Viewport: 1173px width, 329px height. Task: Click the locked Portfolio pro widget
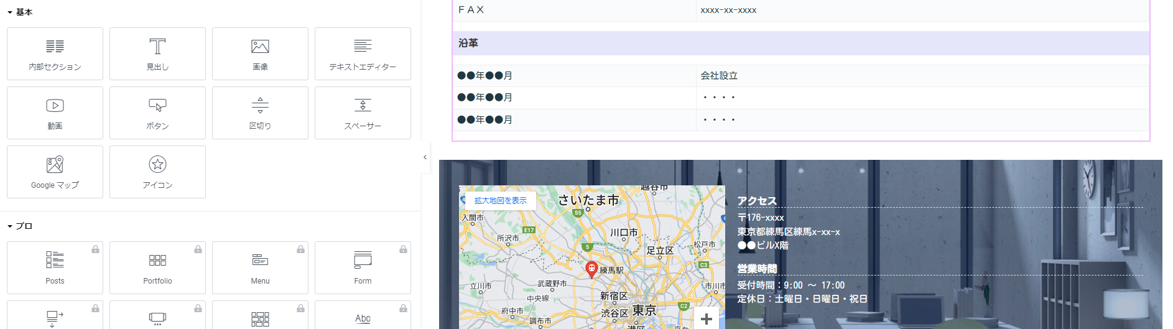point(157,267)
